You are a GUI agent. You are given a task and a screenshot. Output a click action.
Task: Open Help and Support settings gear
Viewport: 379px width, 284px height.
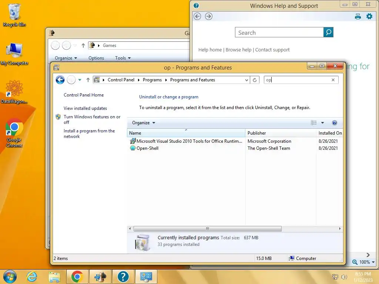click(369, 16)
